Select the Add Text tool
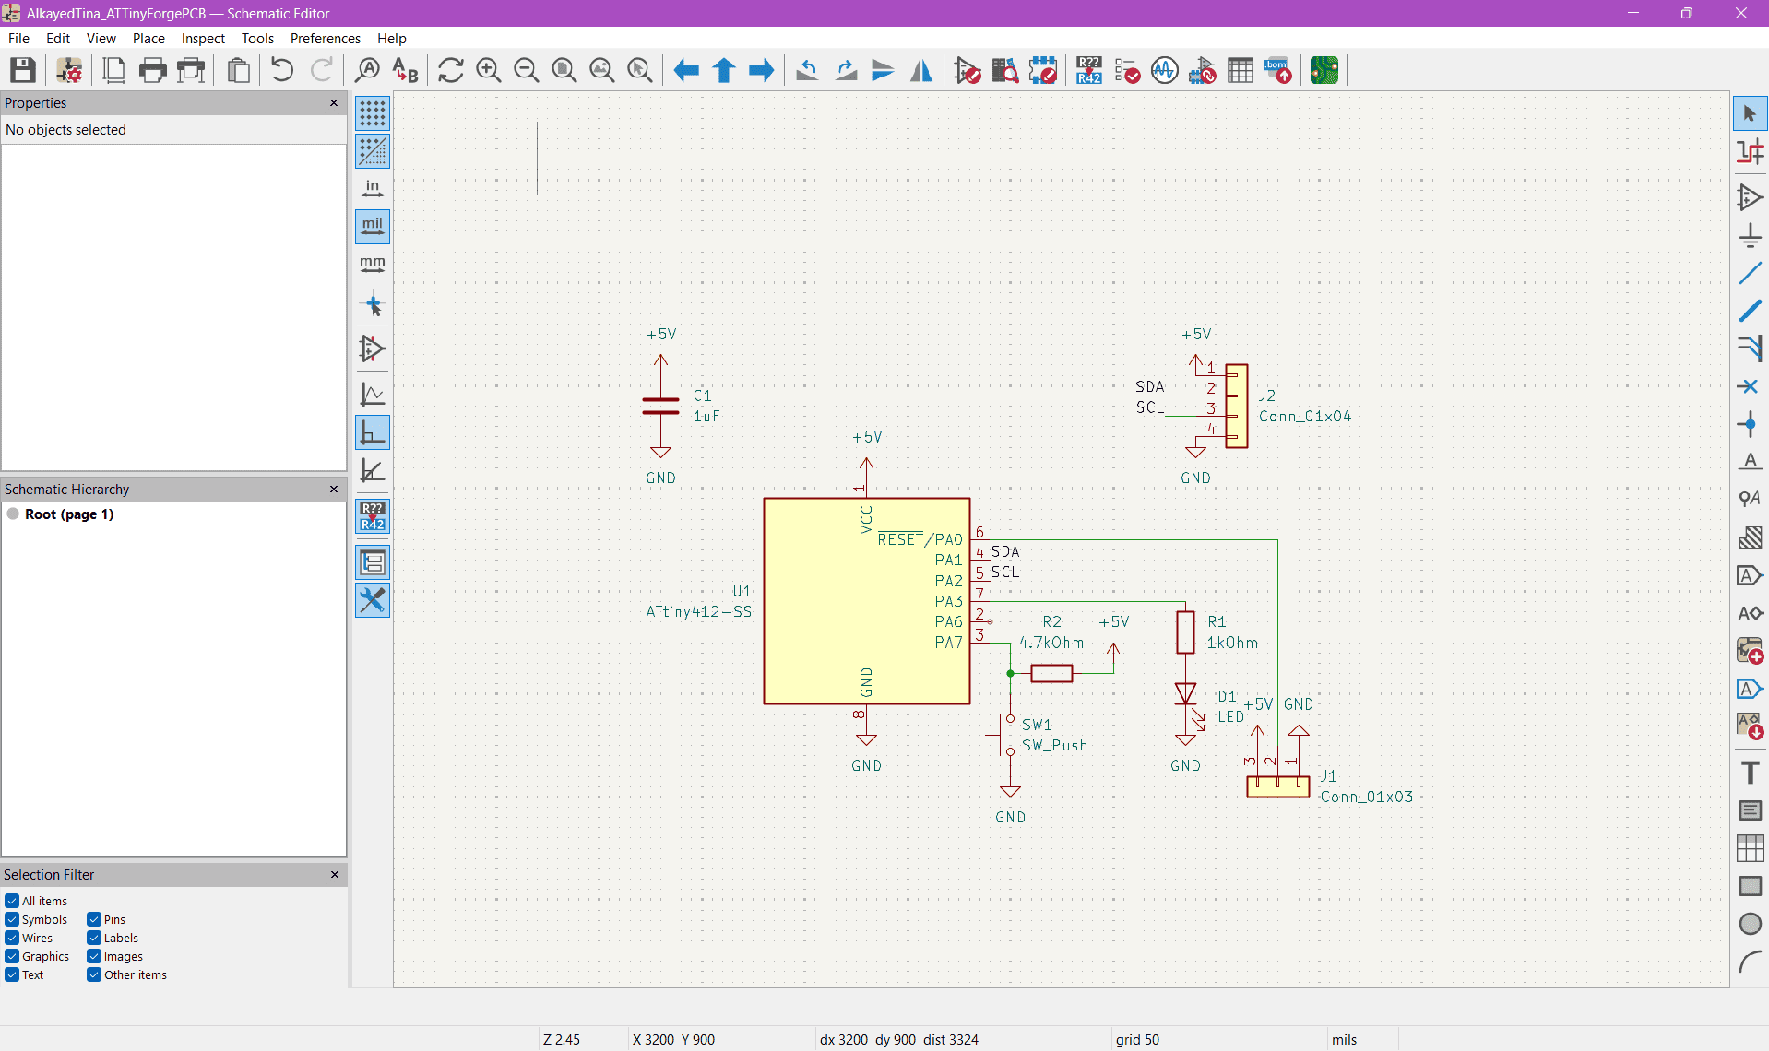This screenshot has width=1769, height=1051. pyautogui.click(x=1750, y=773)
